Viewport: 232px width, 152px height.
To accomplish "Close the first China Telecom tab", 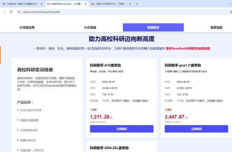I will 41,4.
